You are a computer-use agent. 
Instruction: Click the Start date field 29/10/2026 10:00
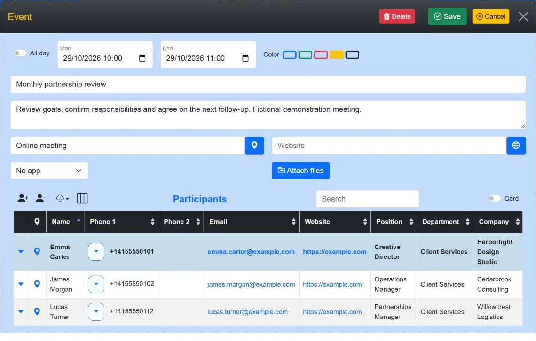tap(105, 54)
